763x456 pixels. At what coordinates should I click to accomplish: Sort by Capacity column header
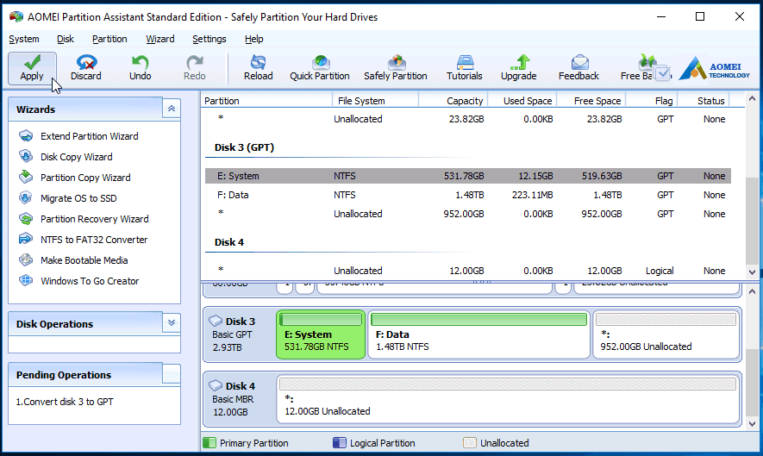pyautogui.click(x=453, y=101)
